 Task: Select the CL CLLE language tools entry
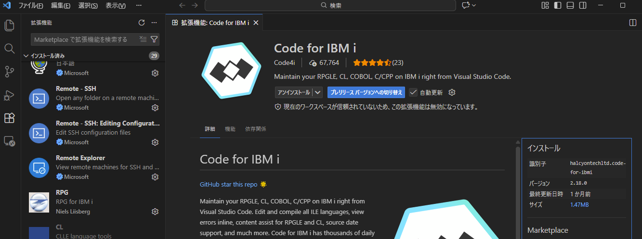coord(93,229)
